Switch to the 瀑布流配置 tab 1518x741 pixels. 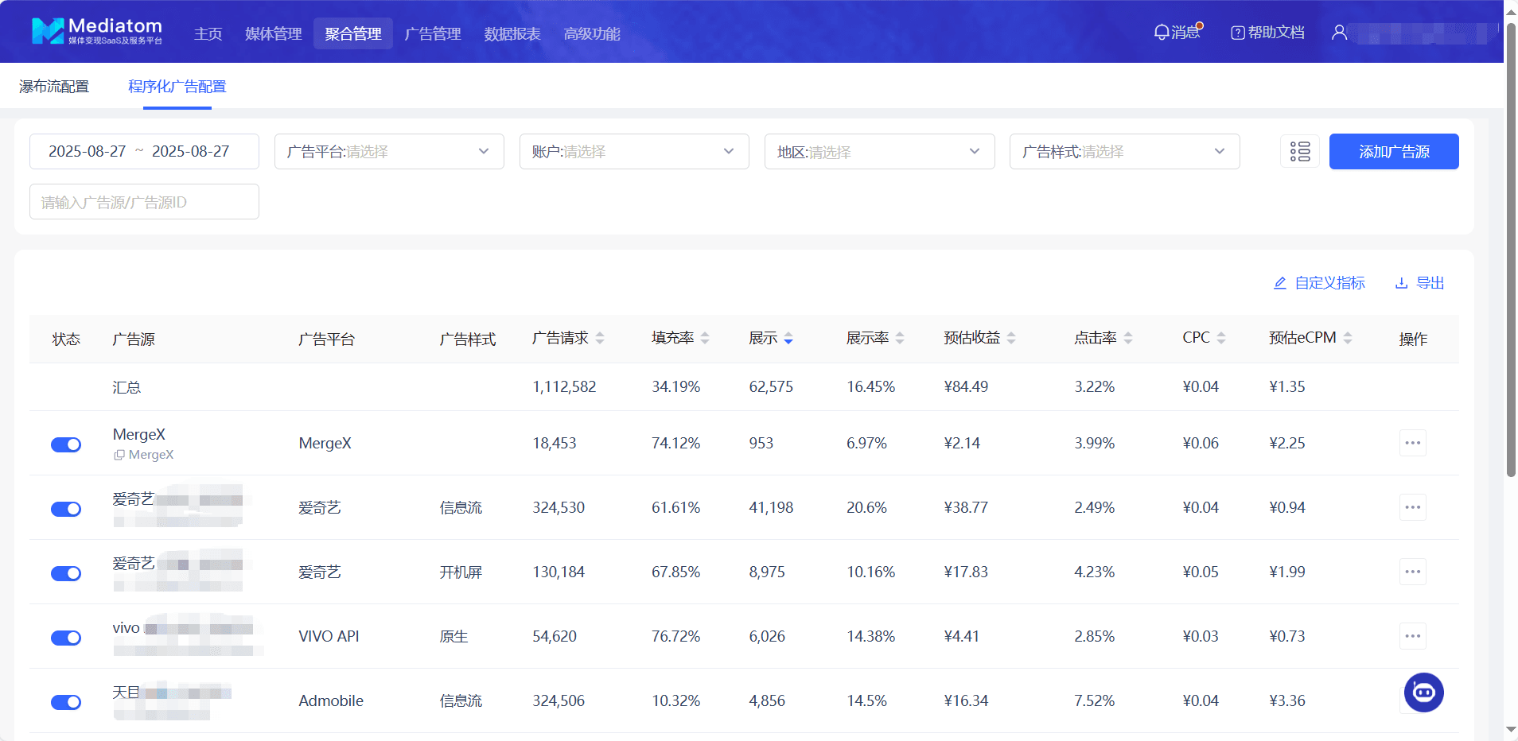(54, 87)
